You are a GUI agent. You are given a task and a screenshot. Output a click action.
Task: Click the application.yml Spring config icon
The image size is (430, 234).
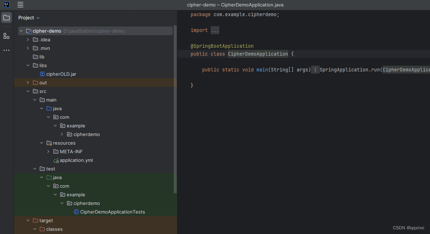pyautogui.click(x=56, y=160)
